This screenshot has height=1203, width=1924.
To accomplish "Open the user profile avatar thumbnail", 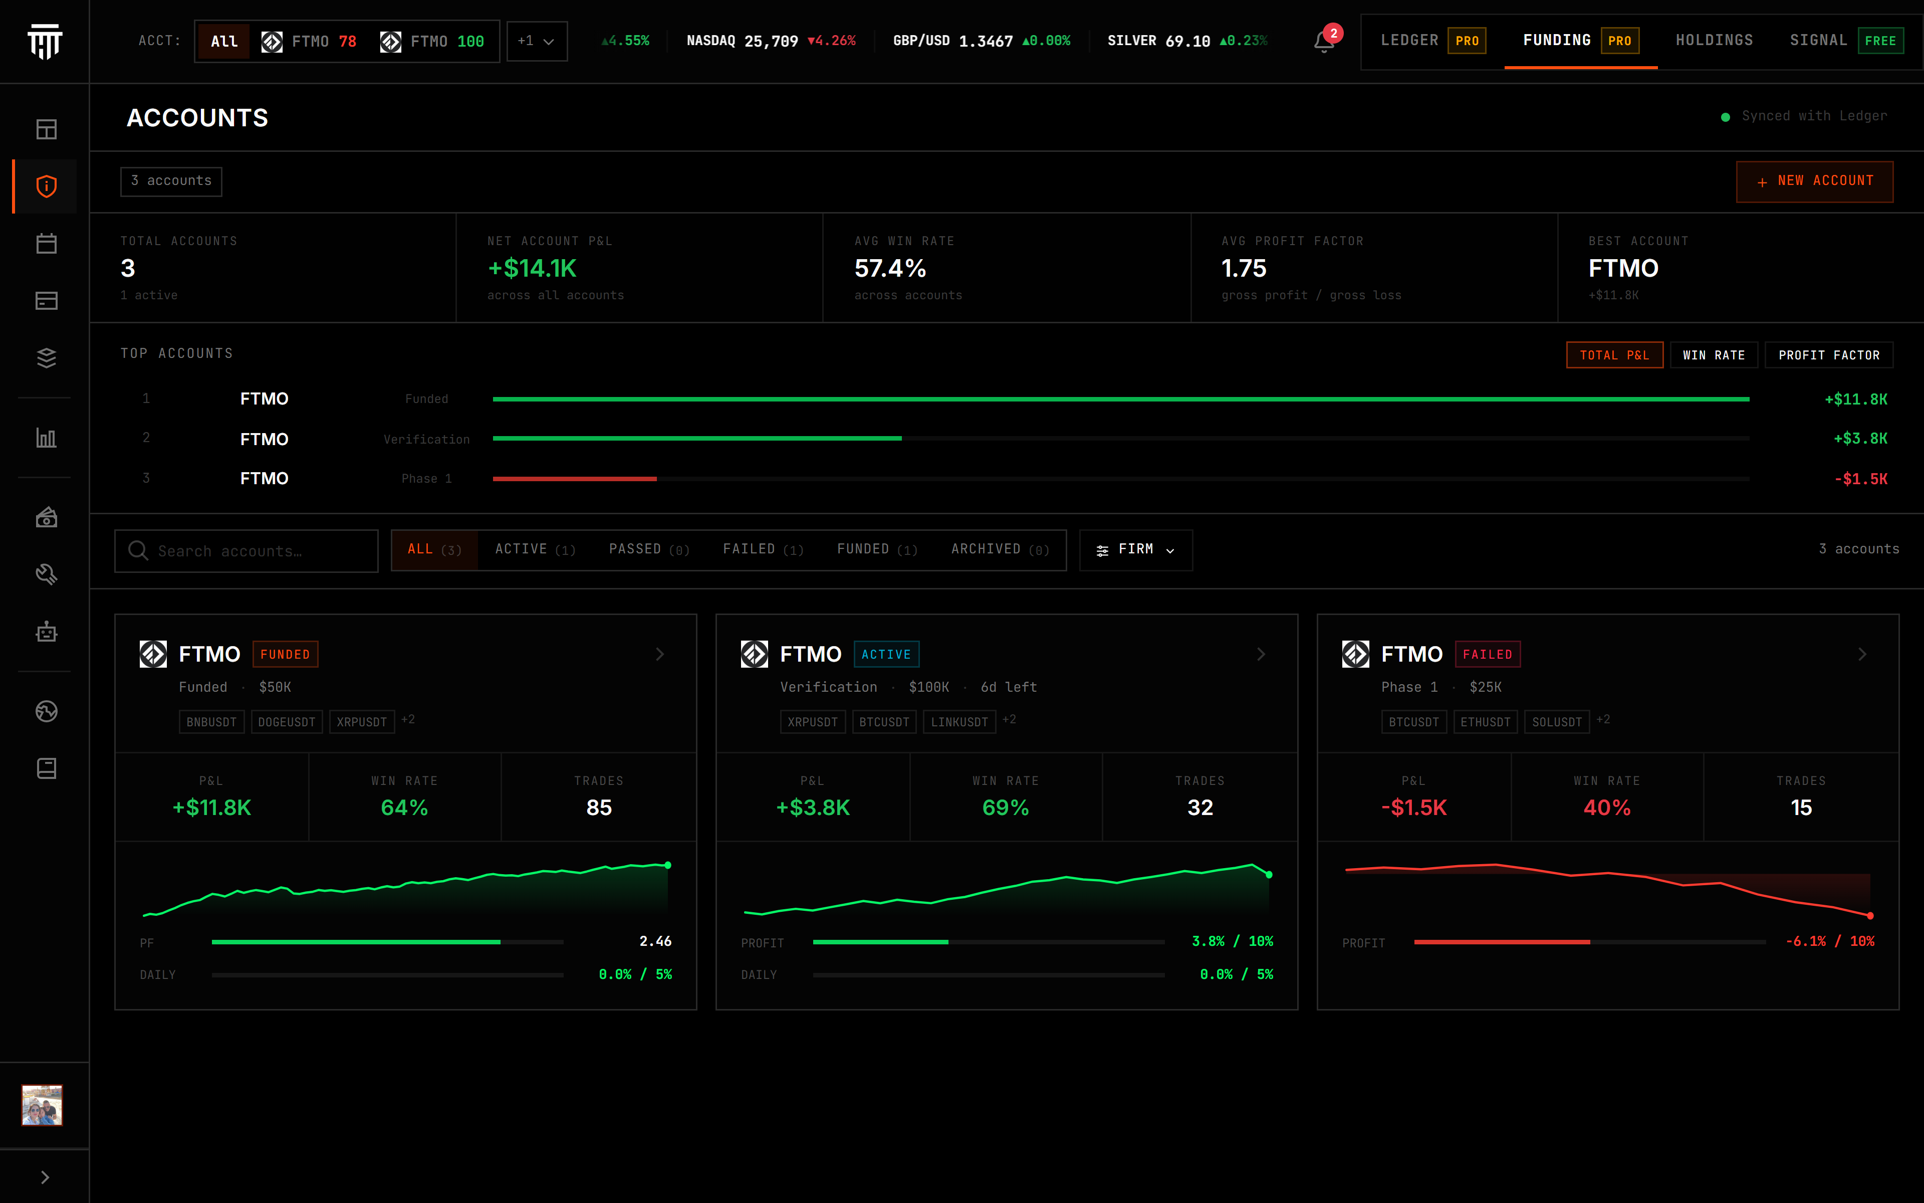I will 42,1105.
